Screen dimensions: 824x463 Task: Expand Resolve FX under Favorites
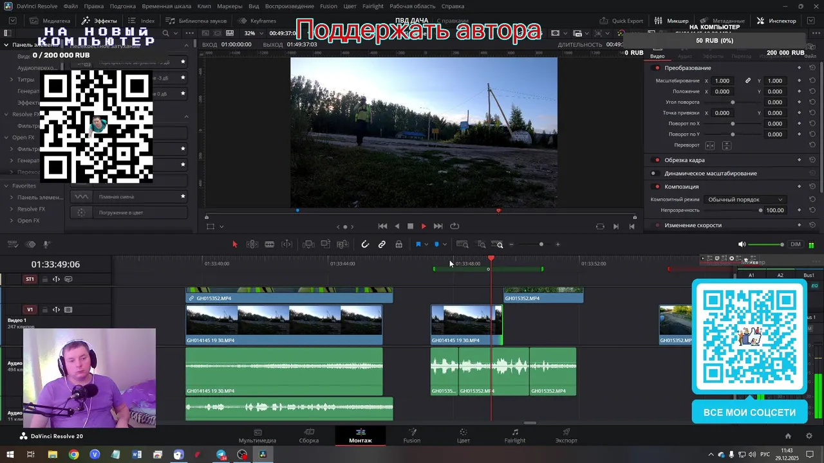coord(12,209)
